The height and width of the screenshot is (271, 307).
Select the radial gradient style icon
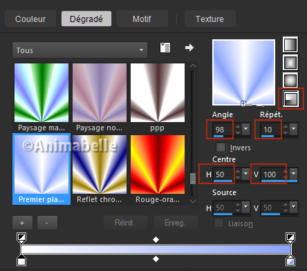click(290, 99)
